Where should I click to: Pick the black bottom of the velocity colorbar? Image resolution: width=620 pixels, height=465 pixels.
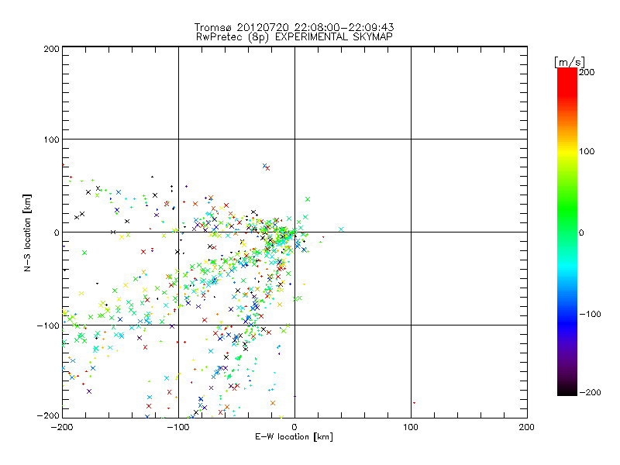click(x=567, y=390)
